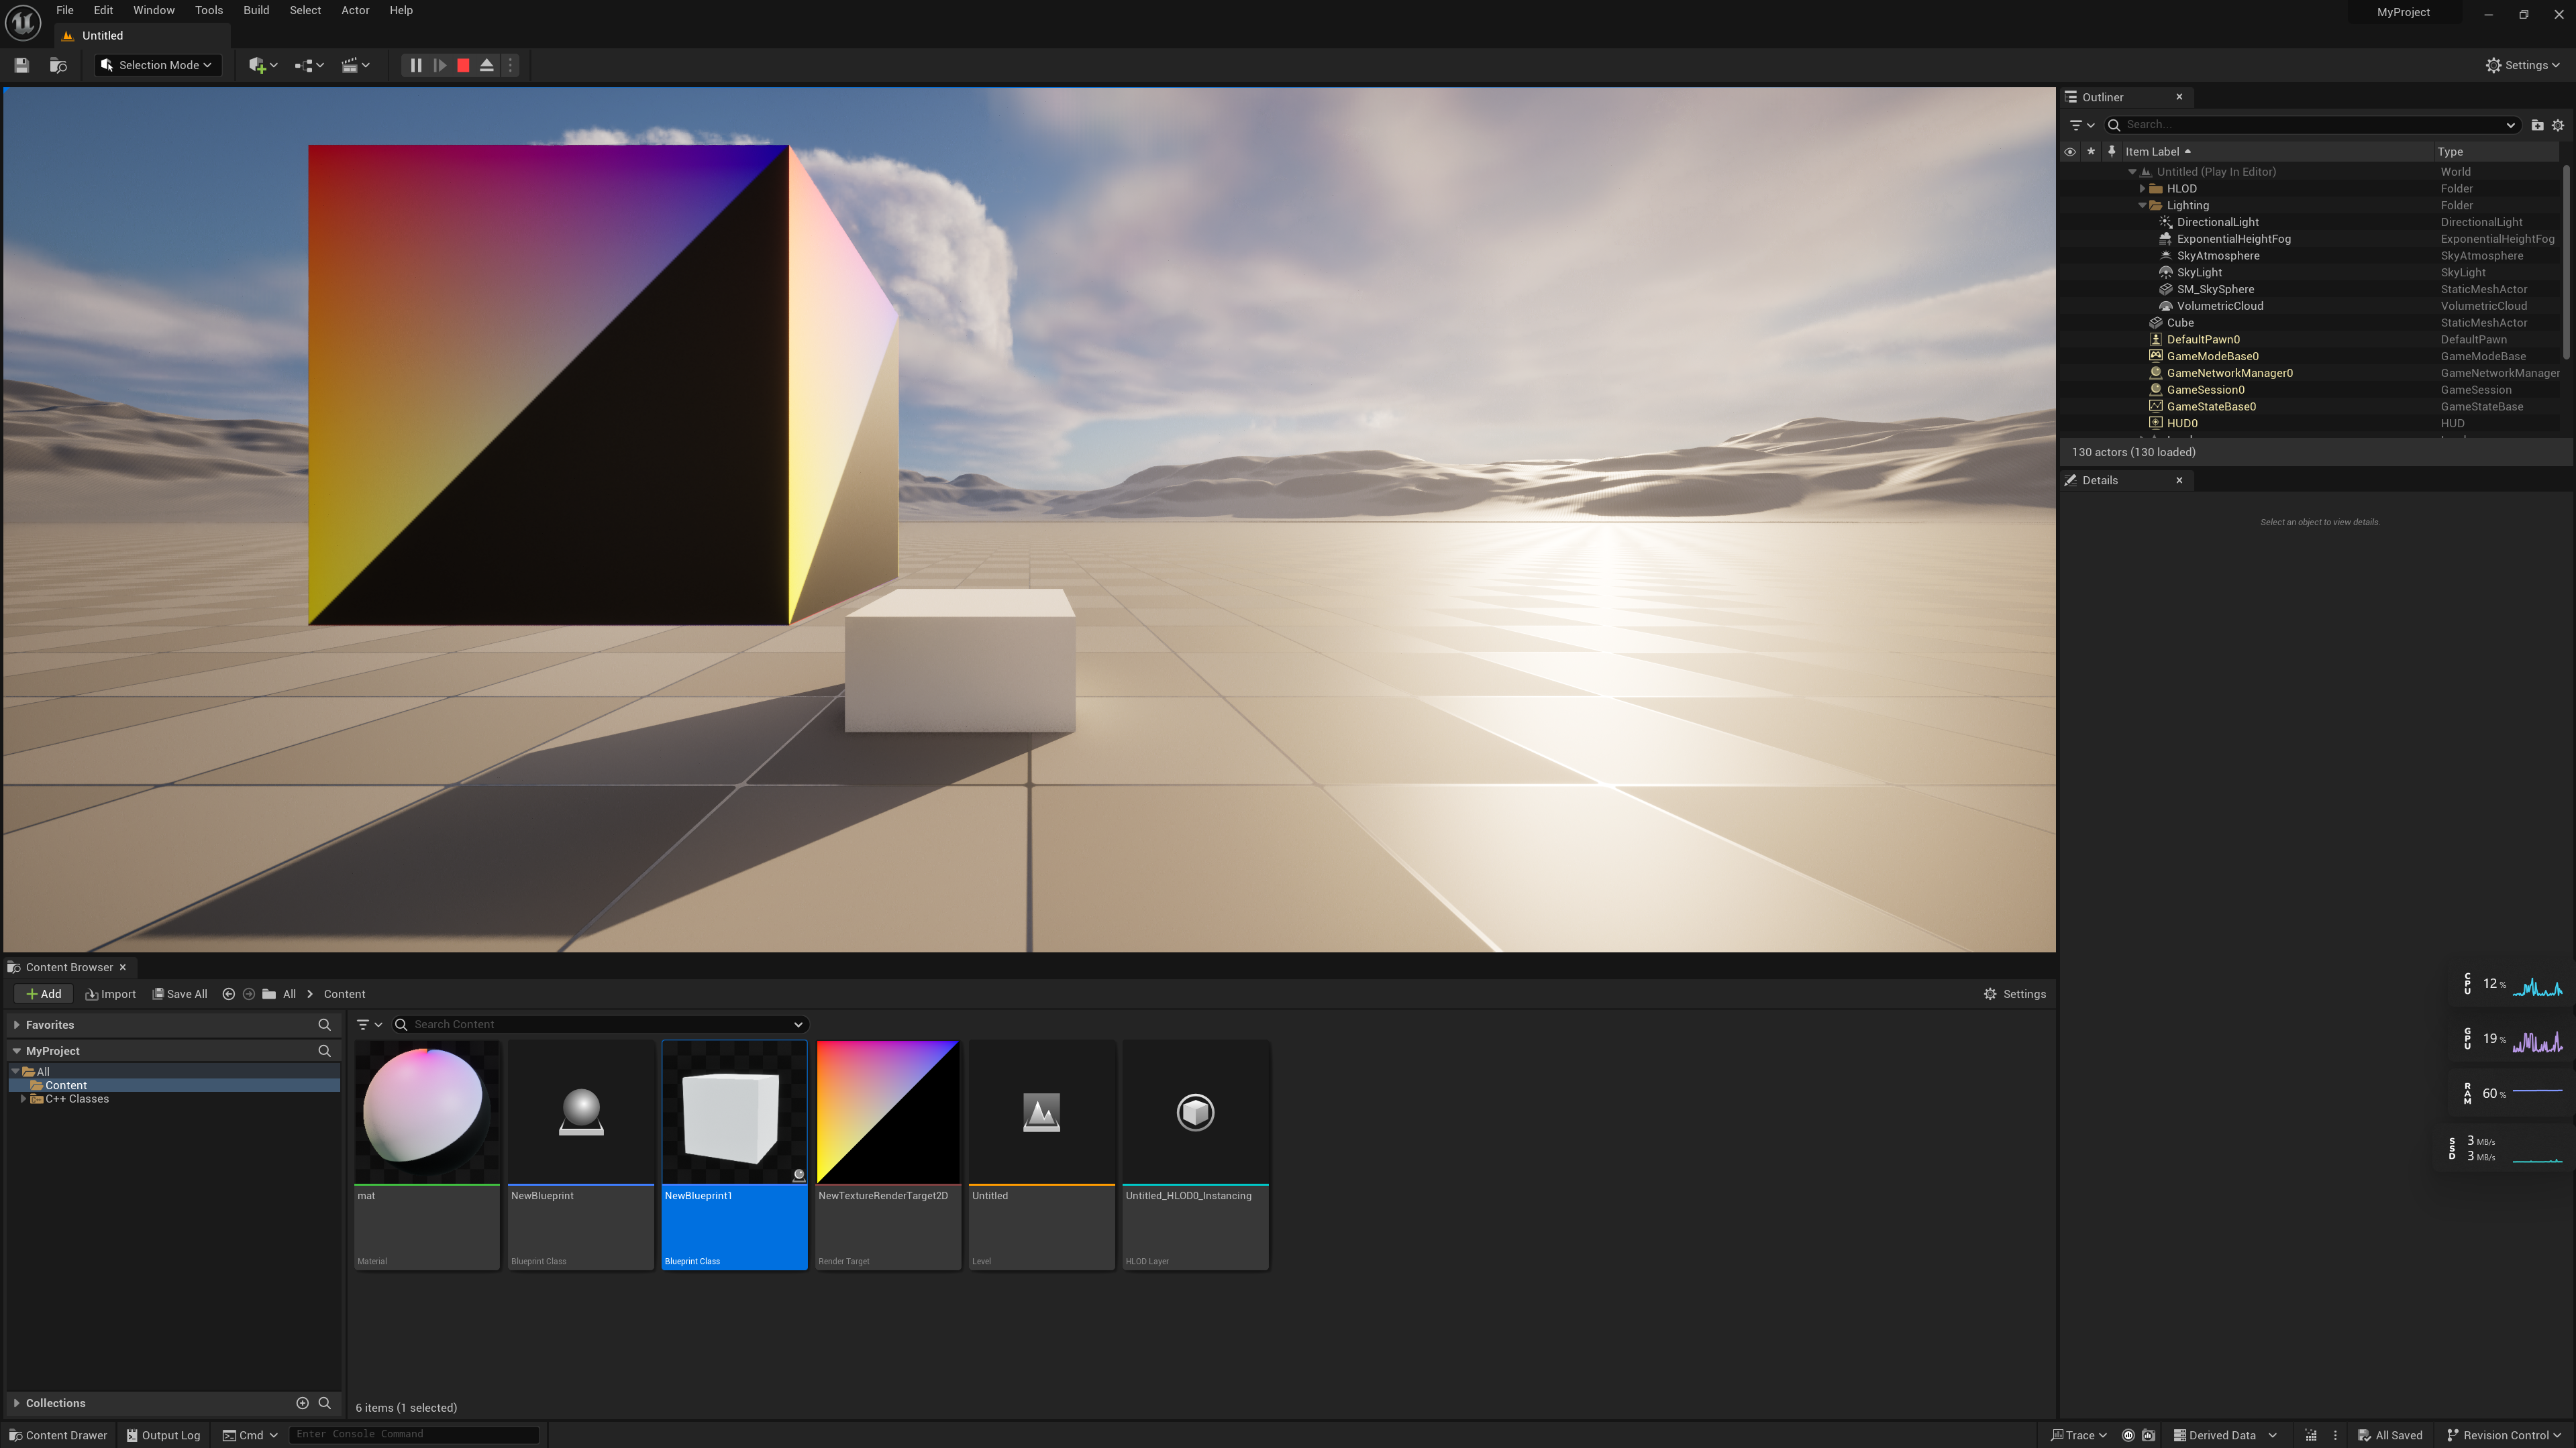Click the Browse content folder icon
Image resolution: width=2576 pixels, height=1448 pixels.
tap(58, 65)
